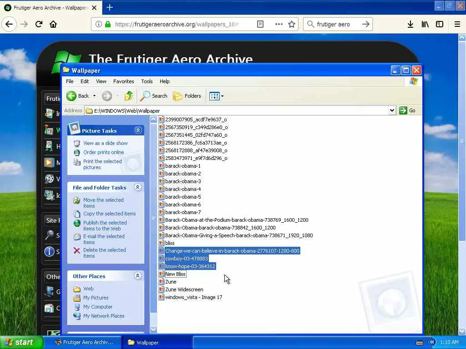Open the View menu in Wallpaper window

pos(101,81)
